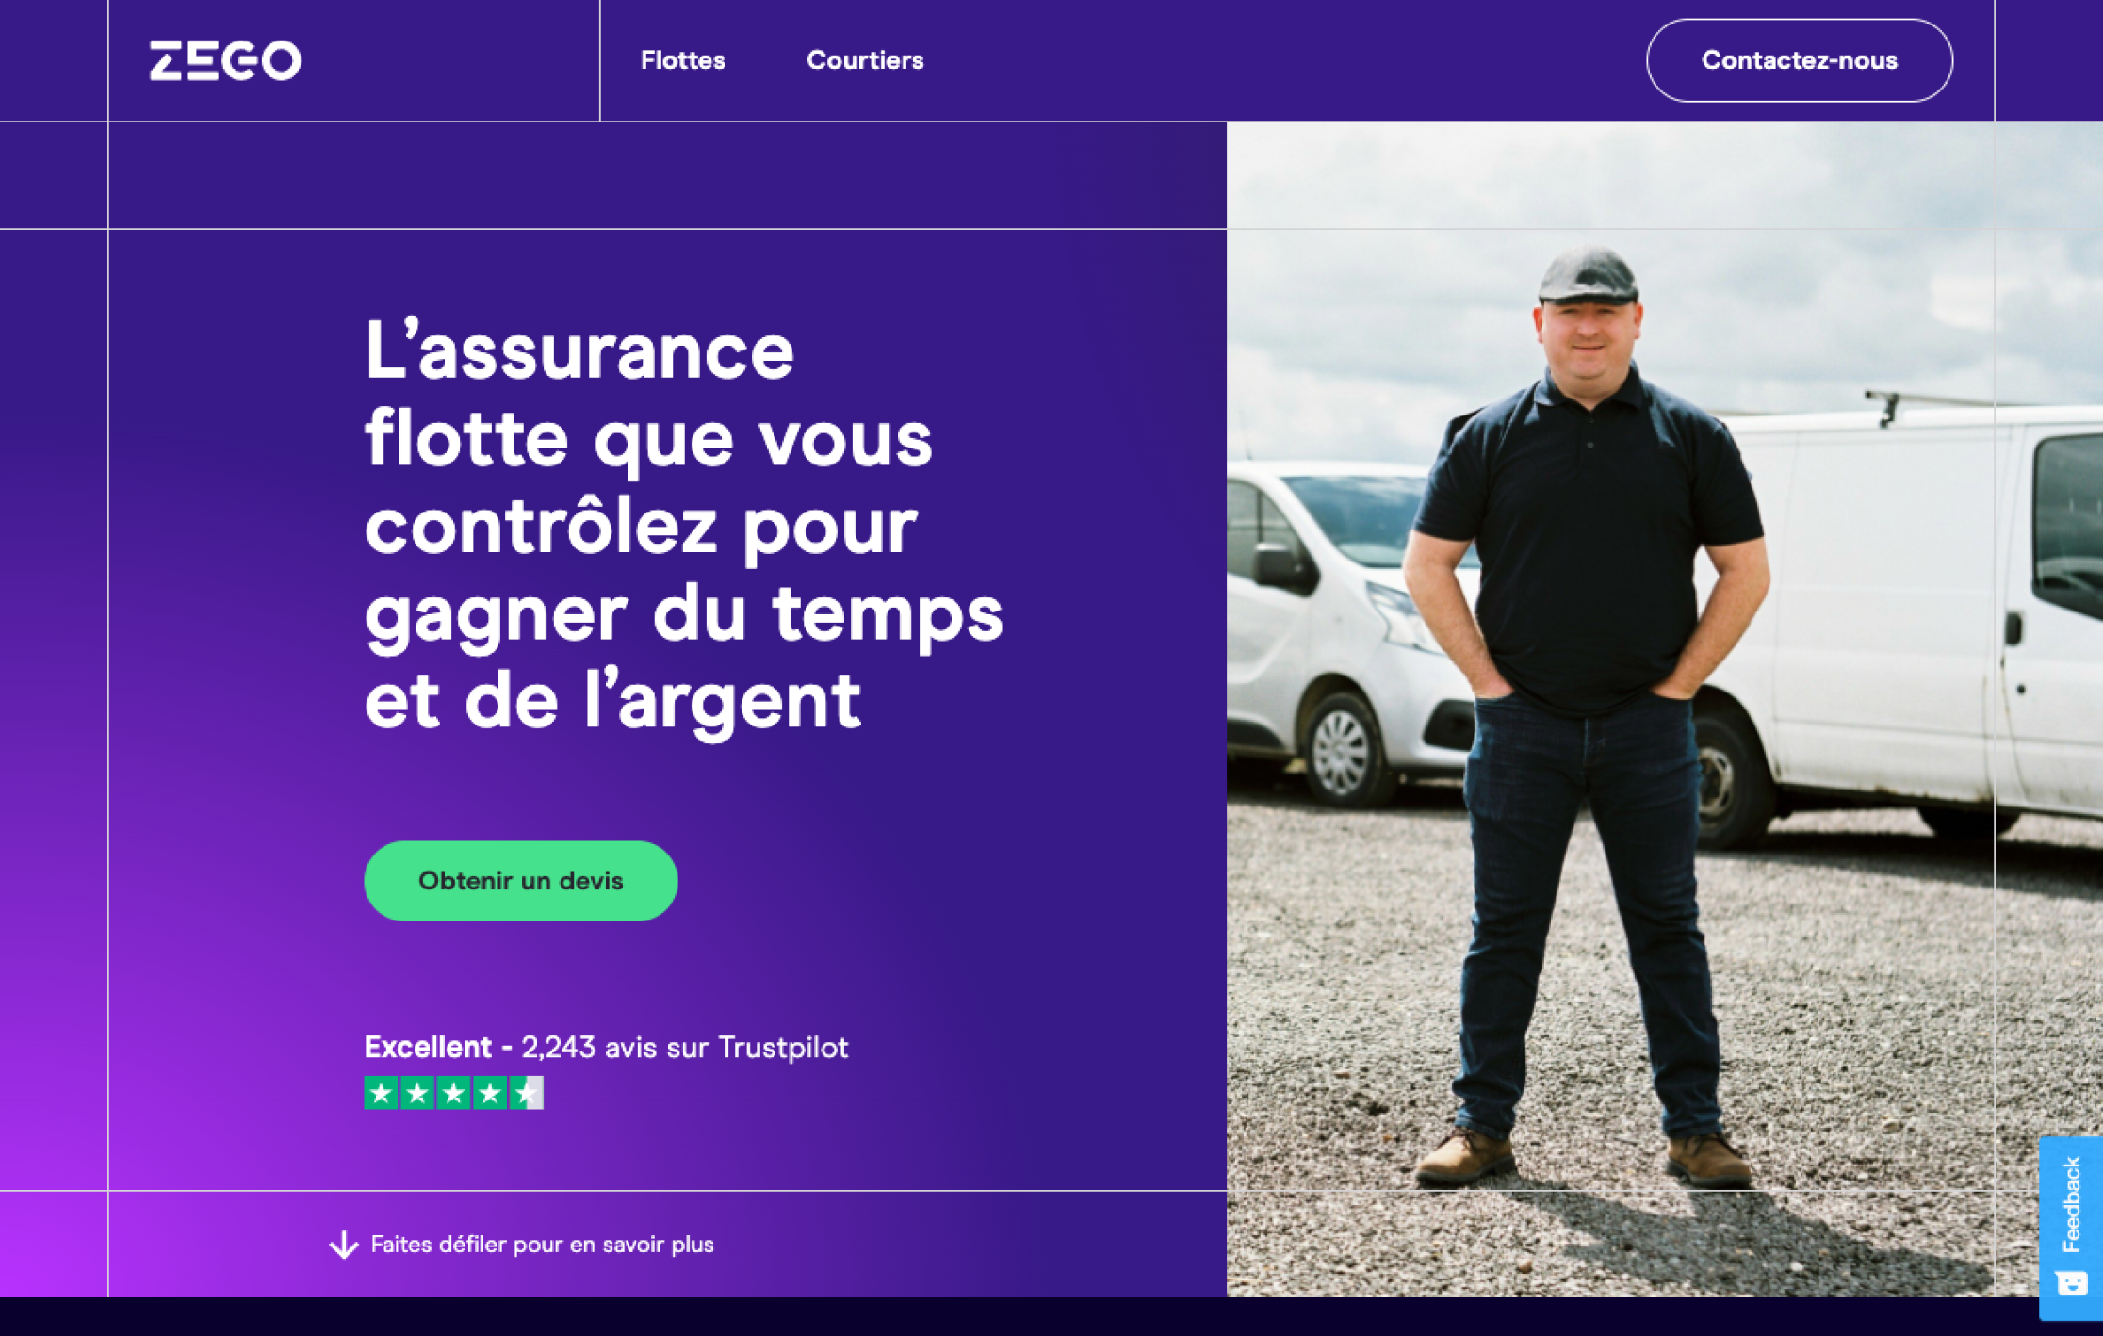Click the ZEGO logo

click(225, 60)
